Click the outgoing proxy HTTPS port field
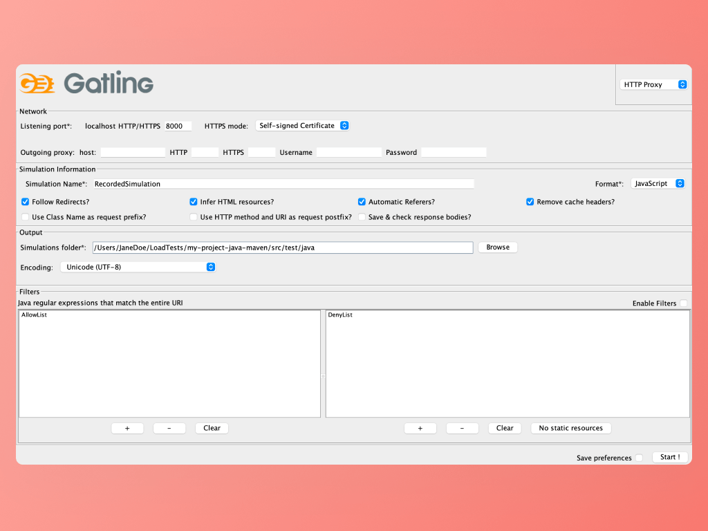The image size is (708, 531). click(x=262, y=152)
